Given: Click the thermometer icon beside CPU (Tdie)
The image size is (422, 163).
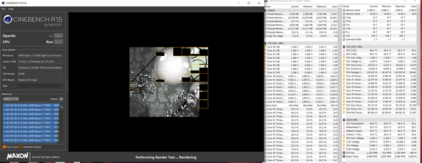Looking at the screenshot, I should pos(344,54).
